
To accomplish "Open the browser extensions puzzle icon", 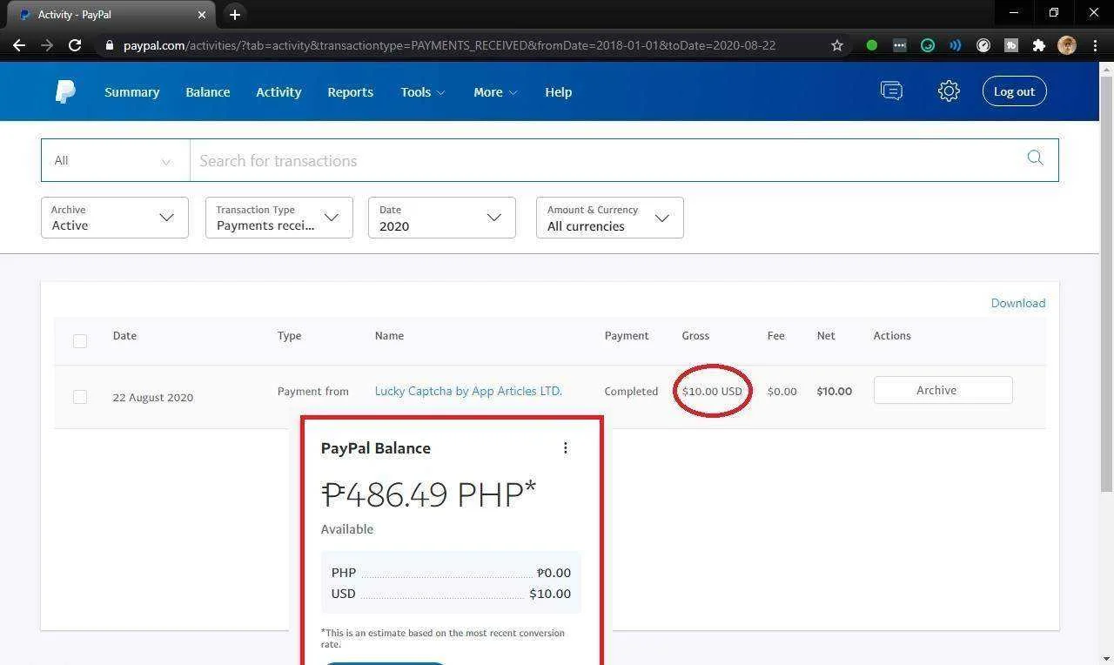I will coord(1039,45).
